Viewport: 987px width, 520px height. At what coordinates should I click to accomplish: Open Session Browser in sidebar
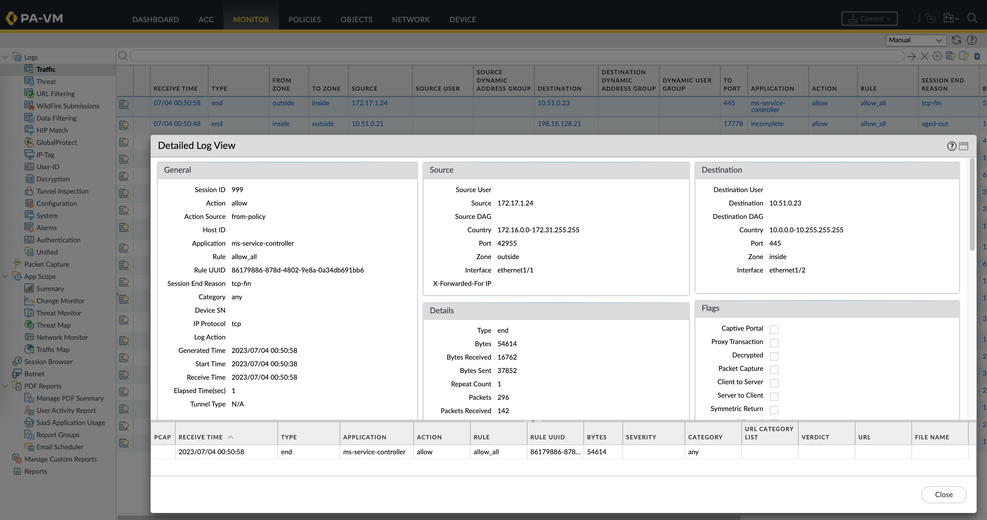coord(48,362)
